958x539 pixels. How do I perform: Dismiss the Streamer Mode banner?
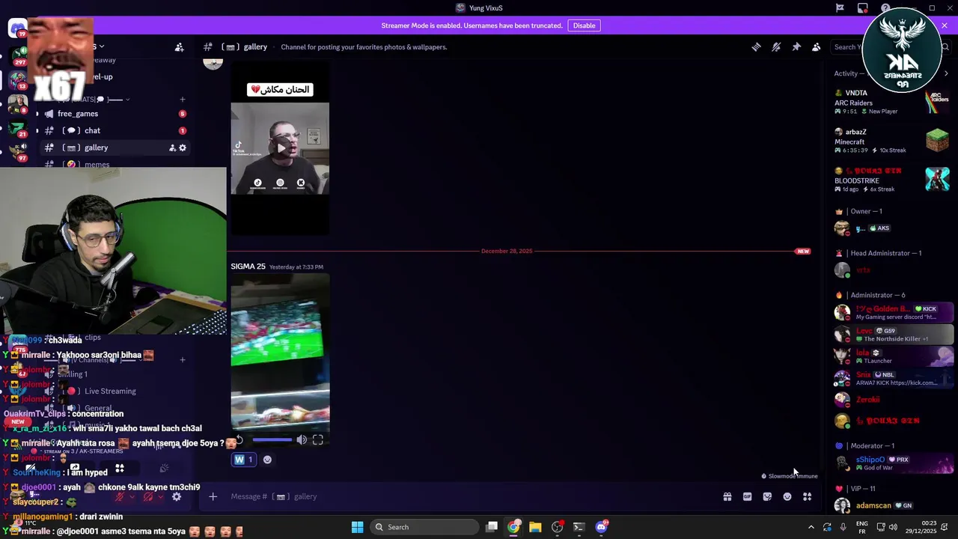pos(945,25)
